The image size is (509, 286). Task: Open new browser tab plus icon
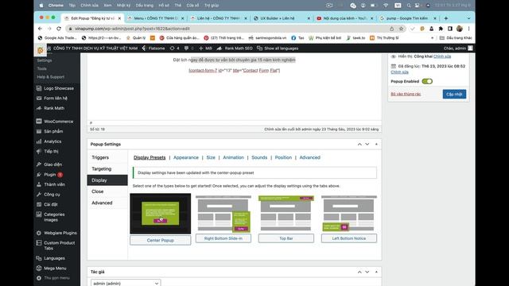coord(445,18)
